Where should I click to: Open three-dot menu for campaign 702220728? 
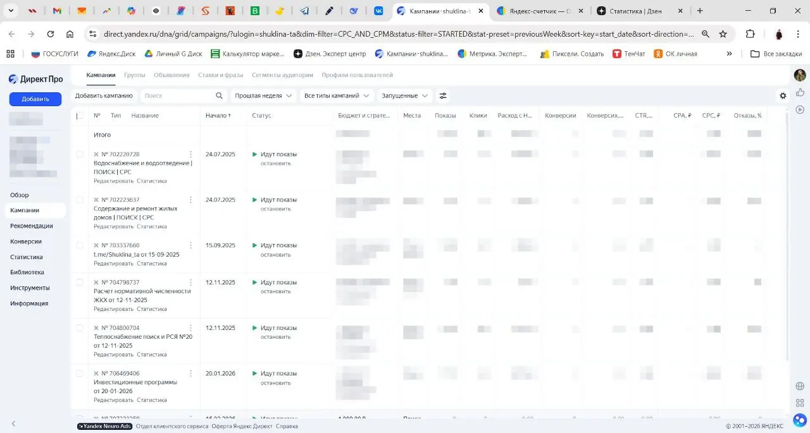pyautogui.click(x=190, y=154)
